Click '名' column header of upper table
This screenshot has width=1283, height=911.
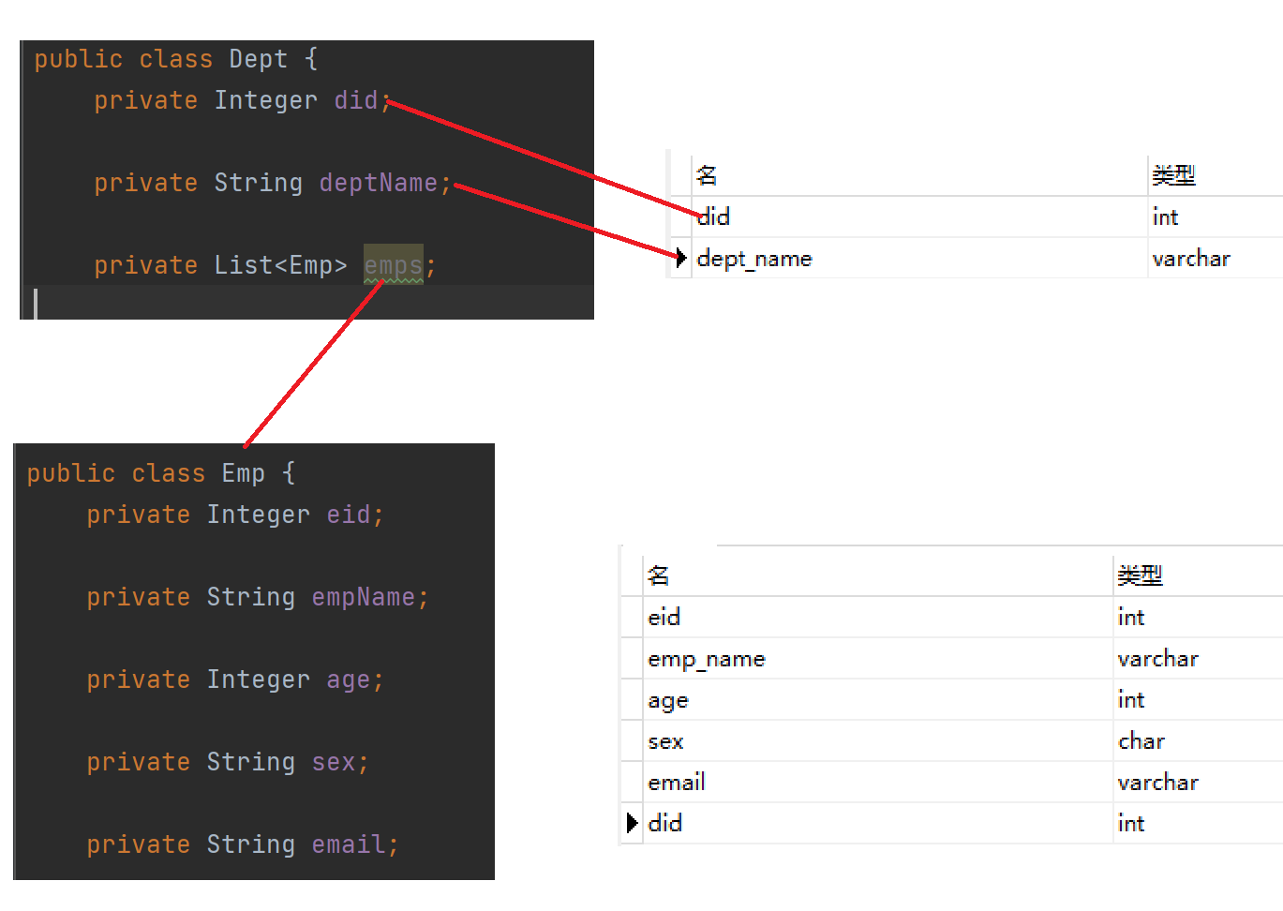tap(708, 175)
